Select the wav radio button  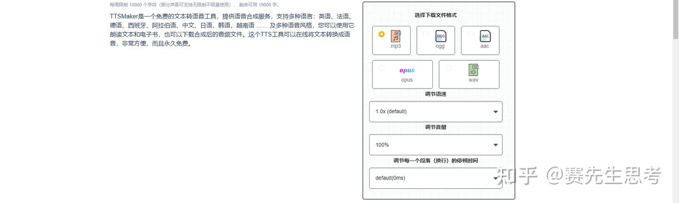coord(448,68)
